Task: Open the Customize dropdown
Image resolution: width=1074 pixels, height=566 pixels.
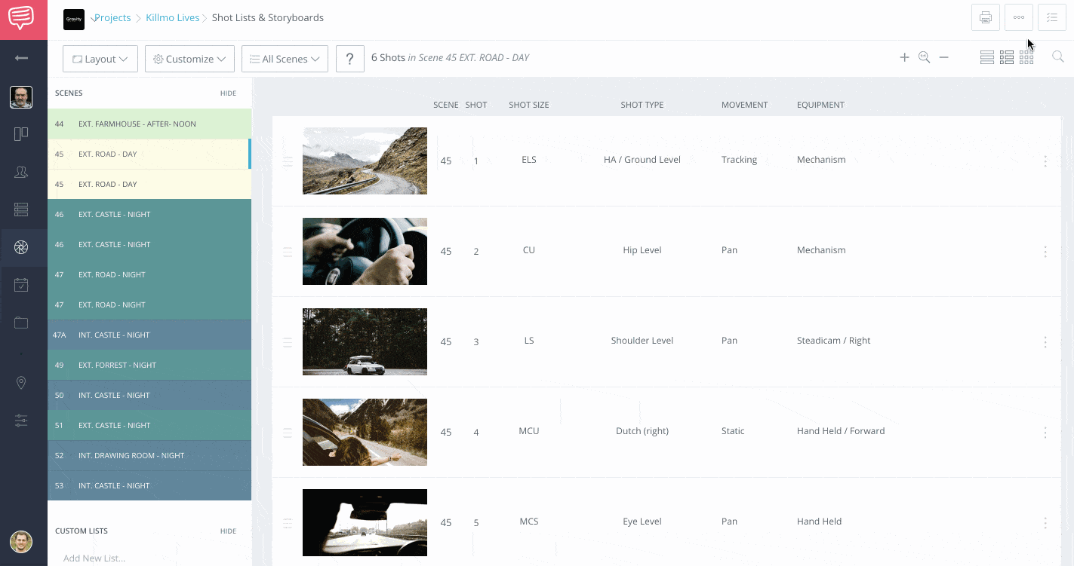Action: click(189, 58)
